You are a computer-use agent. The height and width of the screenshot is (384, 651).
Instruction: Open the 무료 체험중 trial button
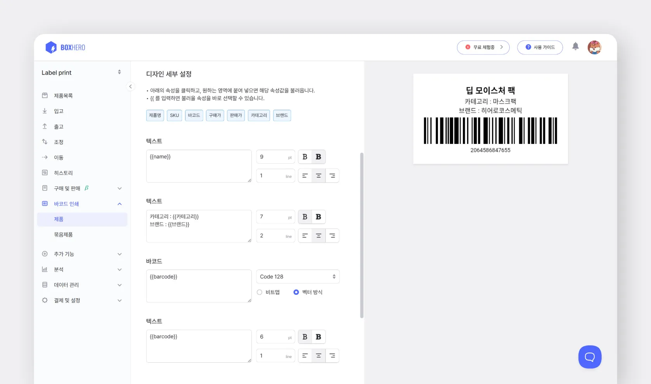483,47
